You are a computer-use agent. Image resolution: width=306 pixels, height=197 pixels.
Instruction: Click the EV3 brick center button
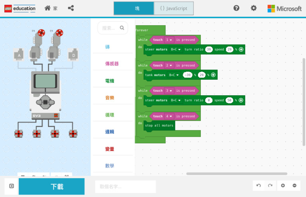pyautogui.click(x=45, y=102)
